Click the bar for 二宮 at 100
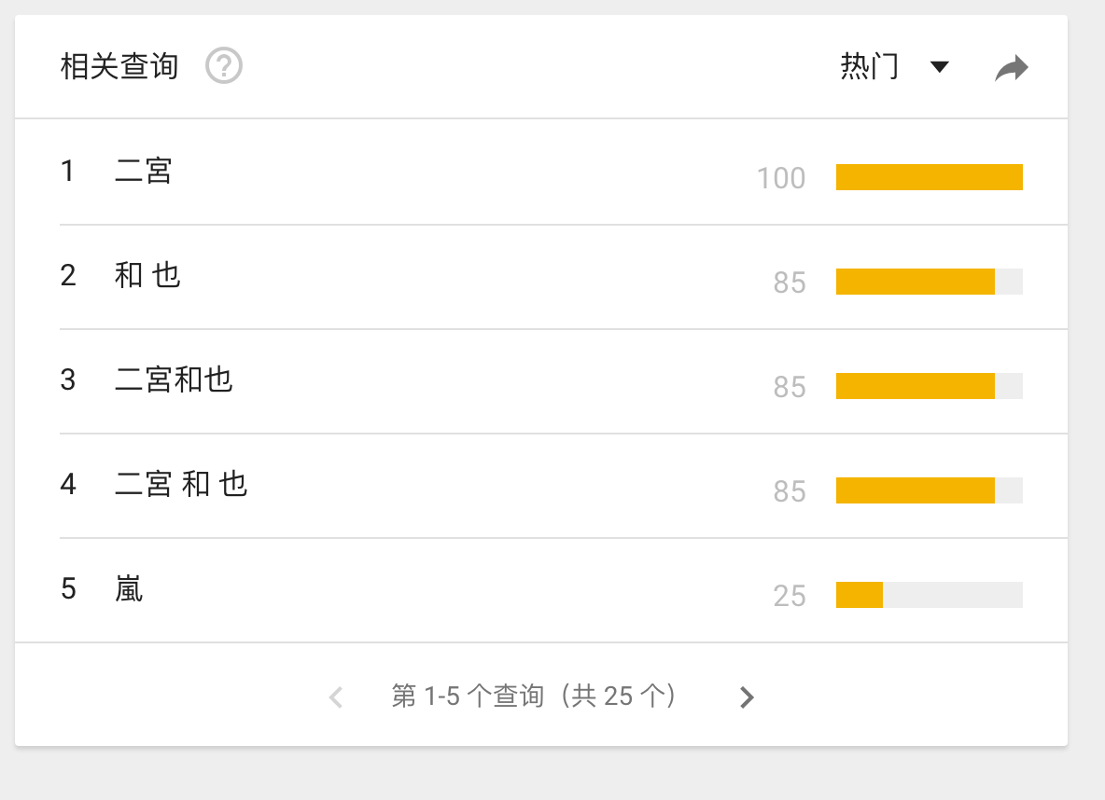Viewport: 1105px width, 800px height. point(929,177)
